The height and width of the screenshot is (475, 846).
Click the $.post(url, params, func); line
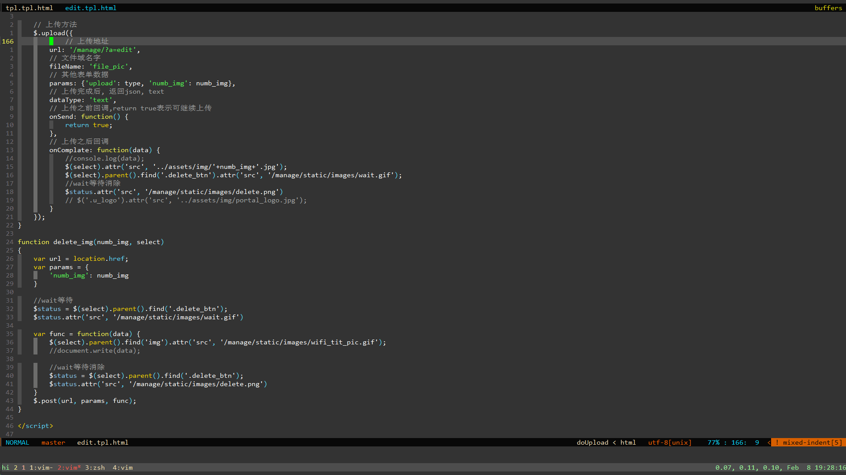click(x=85, y=401)
